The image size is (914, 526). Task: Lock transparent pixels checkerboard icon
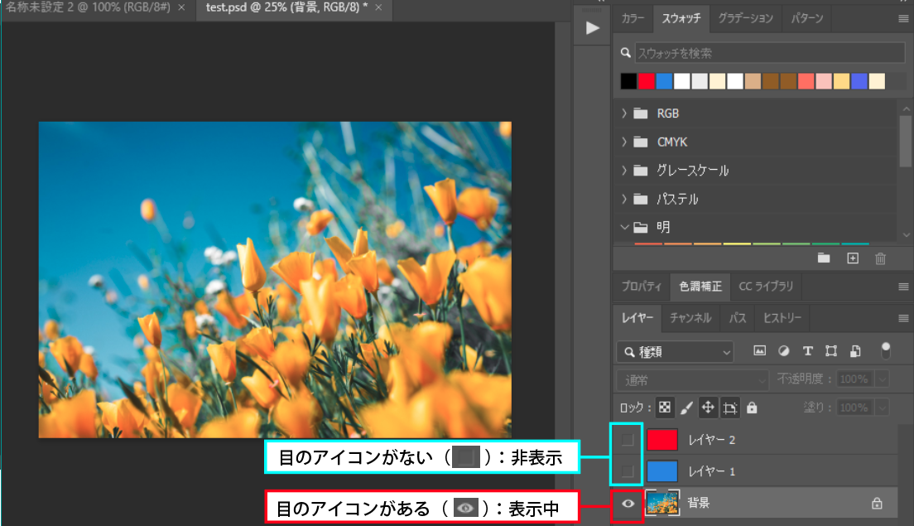tap(665, 407)
